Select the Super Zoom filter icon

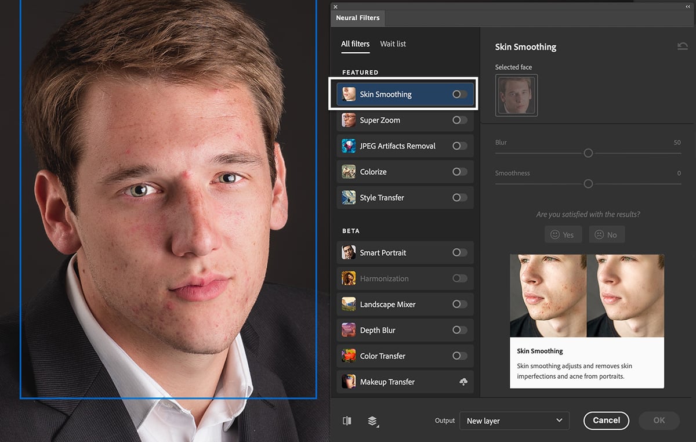(349, 120)
